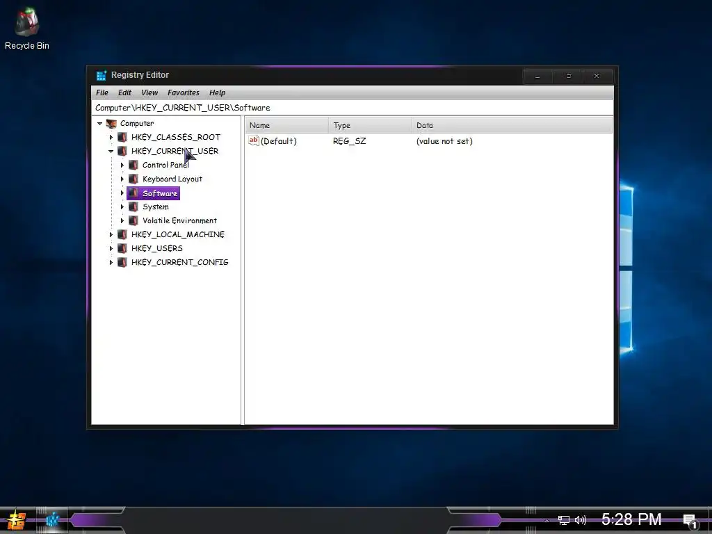Minimize the Registry Editor window

[537, 76]
